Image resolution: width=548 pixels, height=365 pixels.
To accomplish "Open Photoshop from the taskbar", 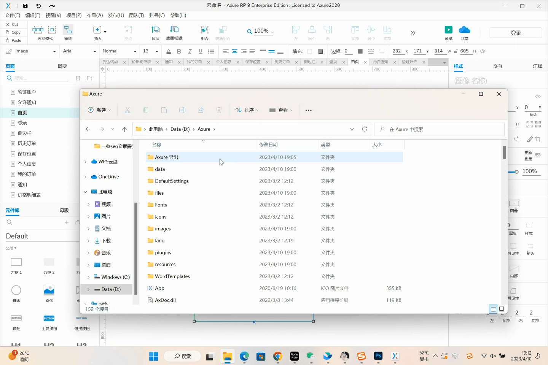I will tap(378, 356).
